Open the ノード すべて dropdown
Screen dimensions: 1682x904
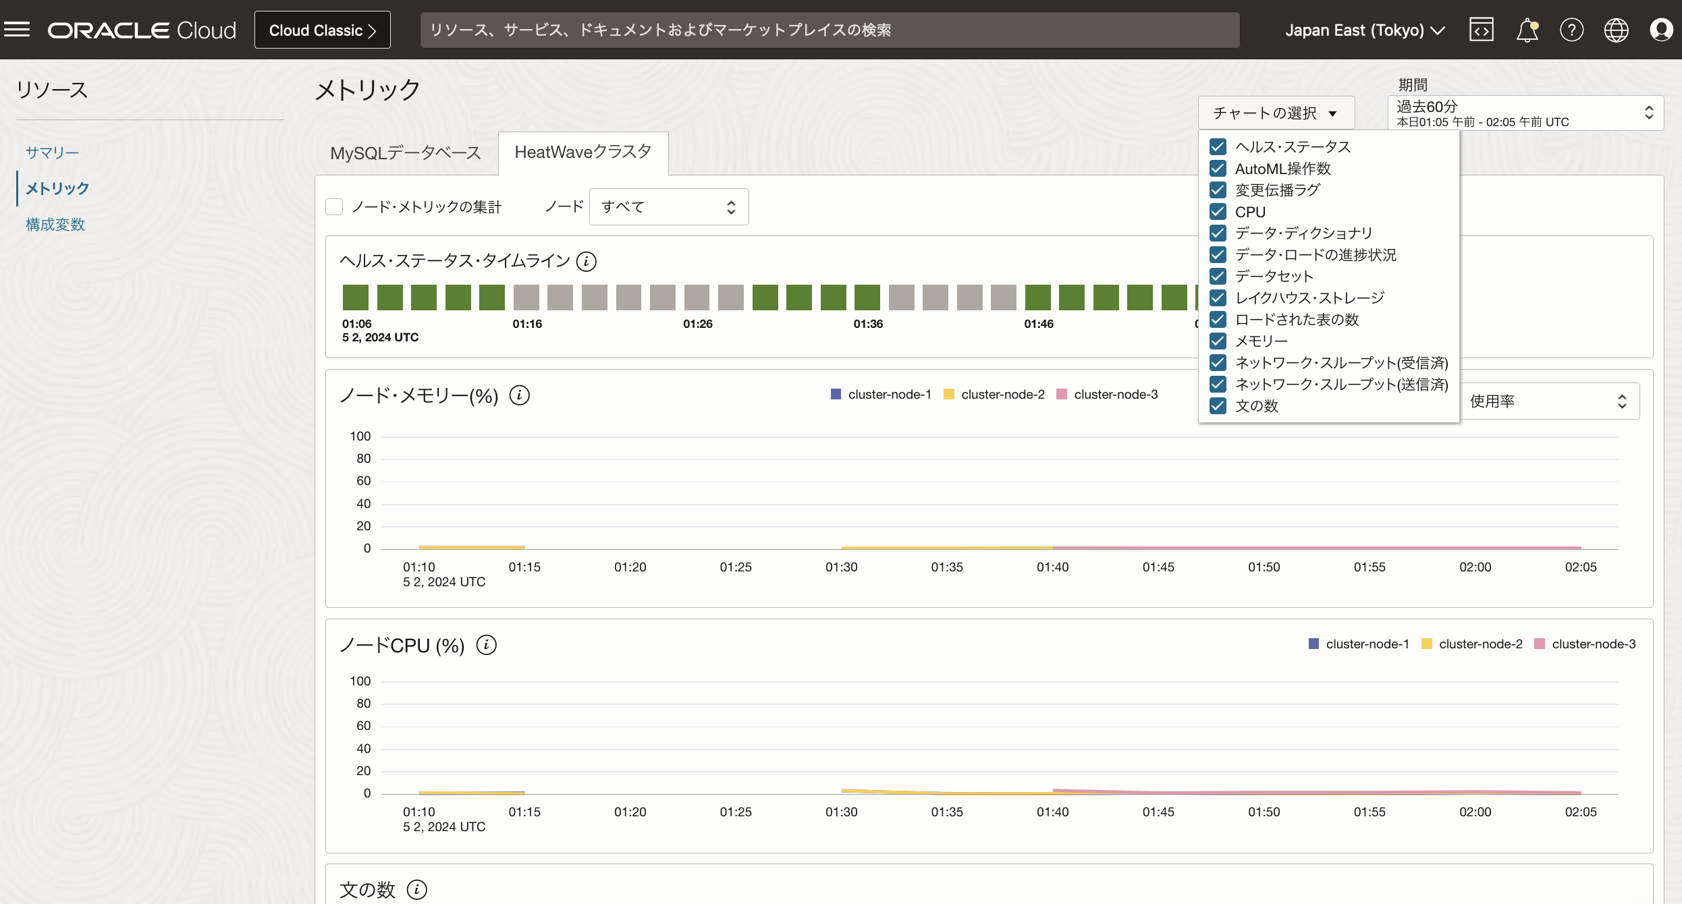pyautogui.click(x=668, y=207)
